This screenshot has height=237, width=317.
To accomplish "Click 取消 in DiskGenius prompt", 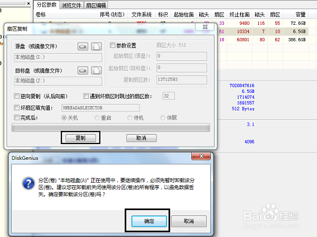I will tap(189, 221).
